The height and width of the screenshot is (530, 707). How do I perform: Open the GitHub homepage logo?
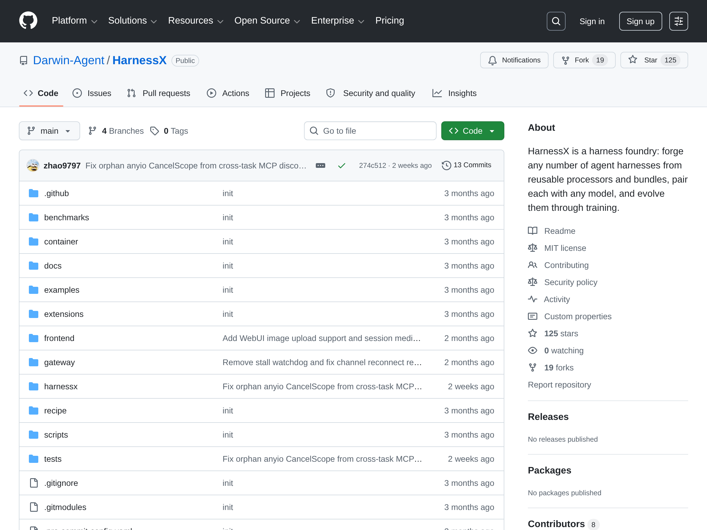[x=28, y=21]
